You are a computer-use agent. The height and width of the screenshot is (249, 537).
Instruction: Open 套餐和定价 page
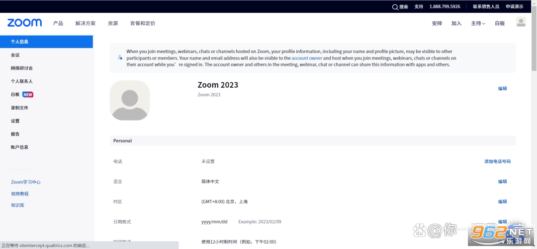point(143,23)
